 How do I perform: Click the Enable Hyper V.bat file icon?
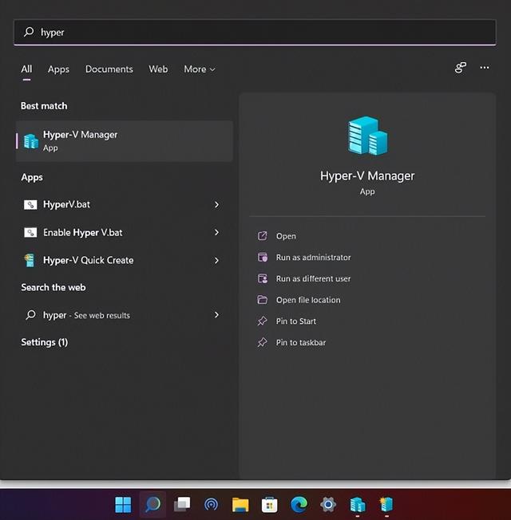(30, 232)
